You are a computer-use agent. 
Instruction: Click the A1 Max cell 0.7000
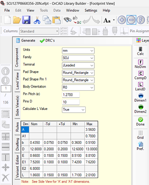91,136
